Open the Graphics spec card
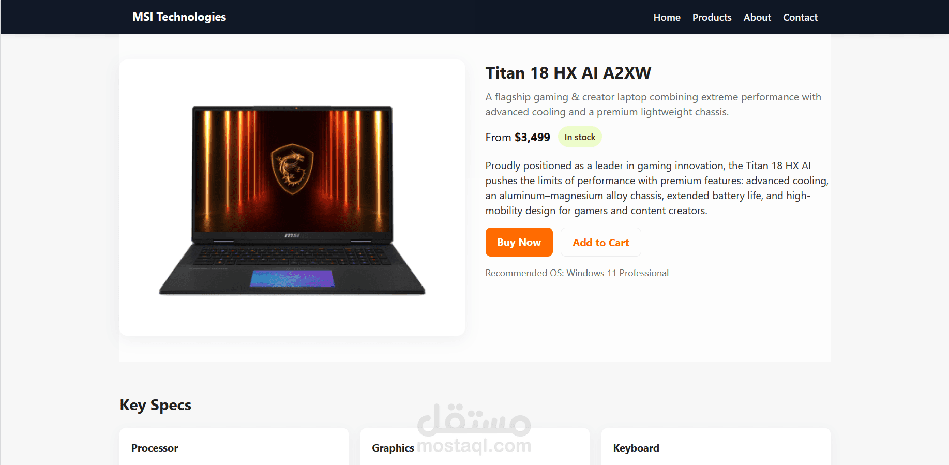Screen dimensions: 949x465 coord(475,446)
